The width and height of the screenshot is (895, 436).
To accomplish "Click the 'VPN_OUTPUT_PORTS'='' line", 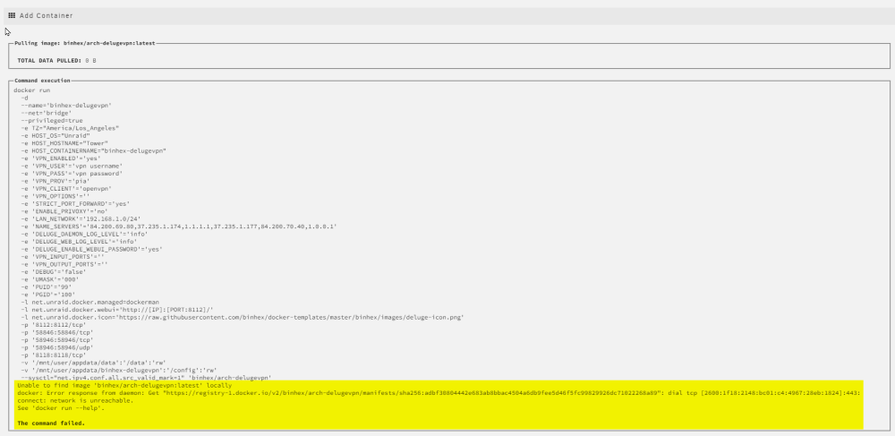I will tap(64, 263).
